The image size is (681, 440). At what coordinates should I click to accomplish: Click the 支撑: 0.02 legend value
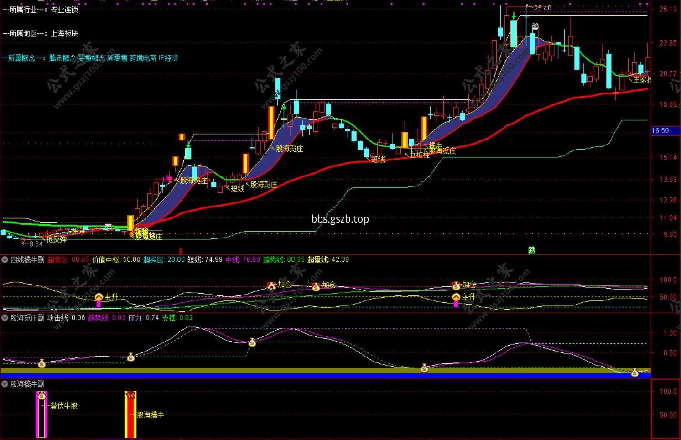pyautogui.click(x=177, y=318)
